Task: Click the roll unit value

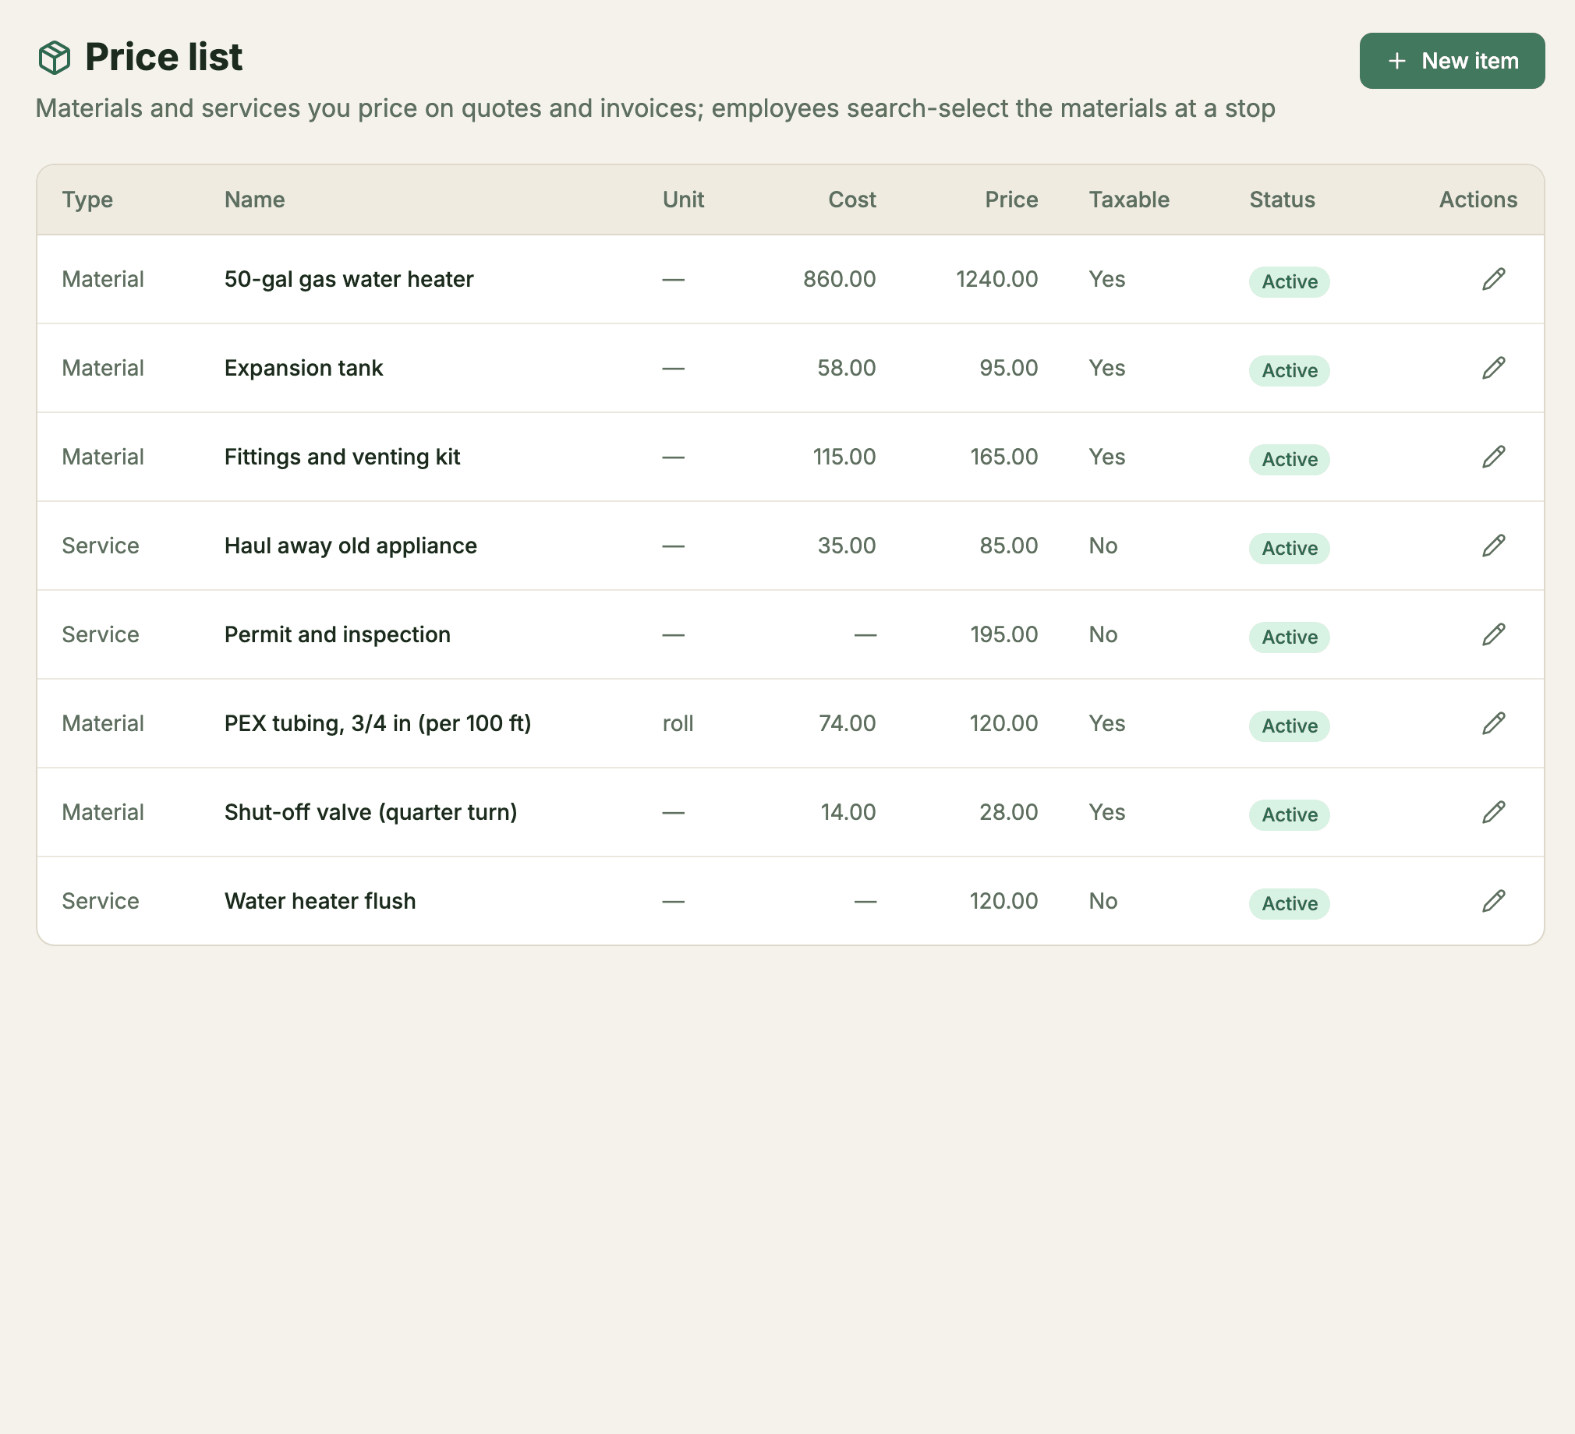Action: (678, 724)
